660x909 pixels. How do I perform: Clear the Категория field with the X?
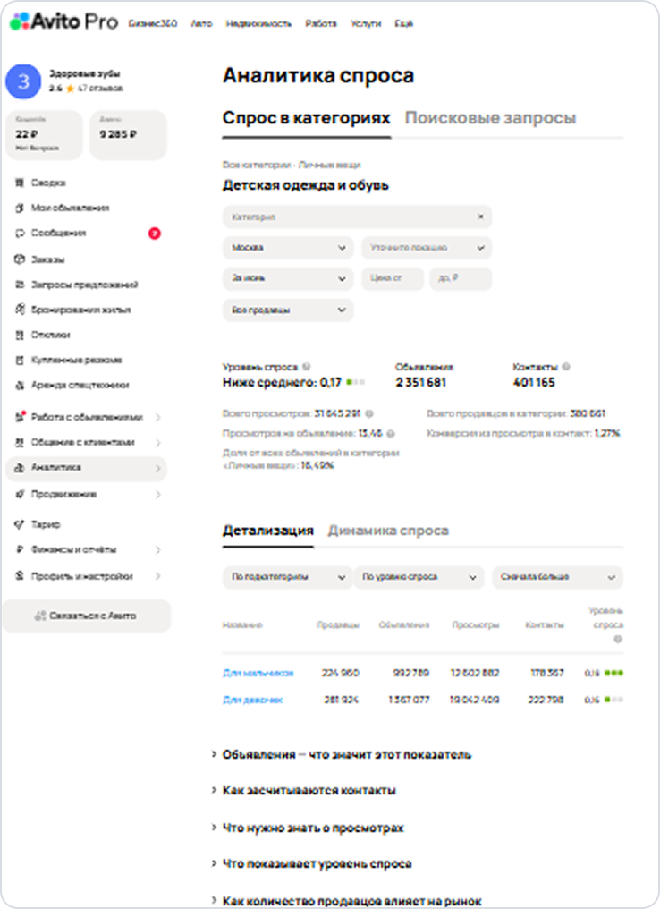pos(480,217)
